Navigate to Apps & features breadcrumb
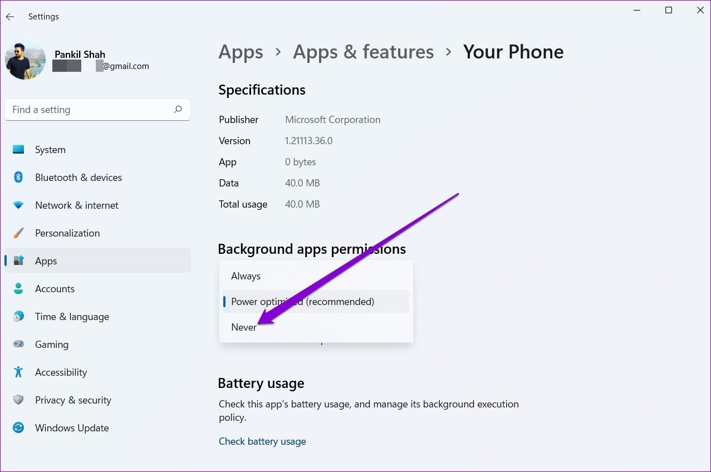This screenshot has width=711, height=472. [x=363, y=52]
